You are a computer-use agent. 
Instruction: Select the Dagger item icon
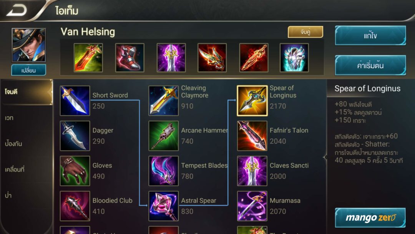75,136
